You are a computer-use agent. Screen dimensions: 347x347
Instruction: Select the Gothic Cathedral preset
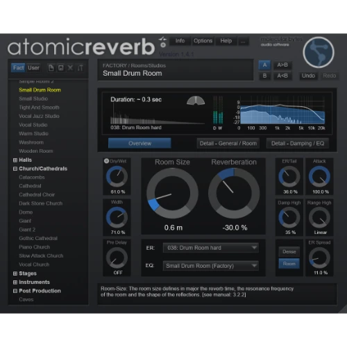(x=38, y=238)
